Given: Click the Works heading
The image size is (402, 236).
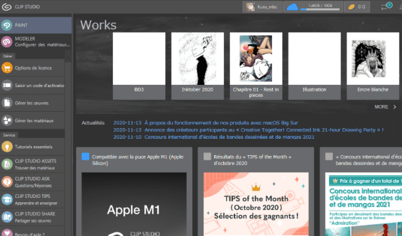Looking at the screenshot, I should (x=98, y=25).
